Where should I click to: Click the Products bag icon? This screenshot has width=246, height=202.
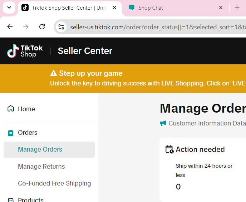(x=11, y=200)
